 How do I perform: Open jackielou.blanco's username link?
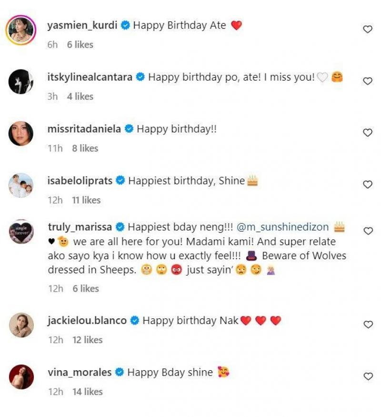coord(87,321)
